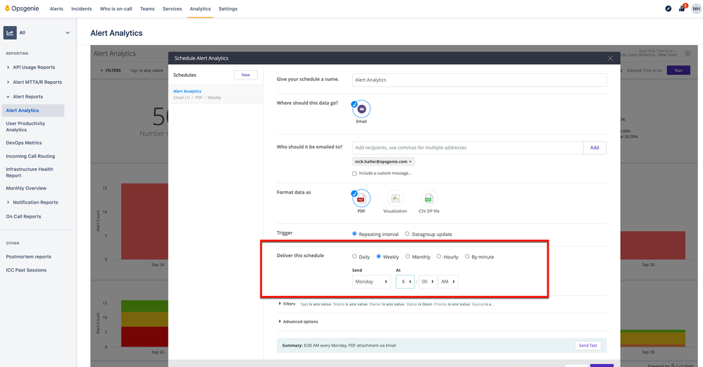Open On Call Reports
Viewport: 703px width, 367px height.
[x=23, y=216]
